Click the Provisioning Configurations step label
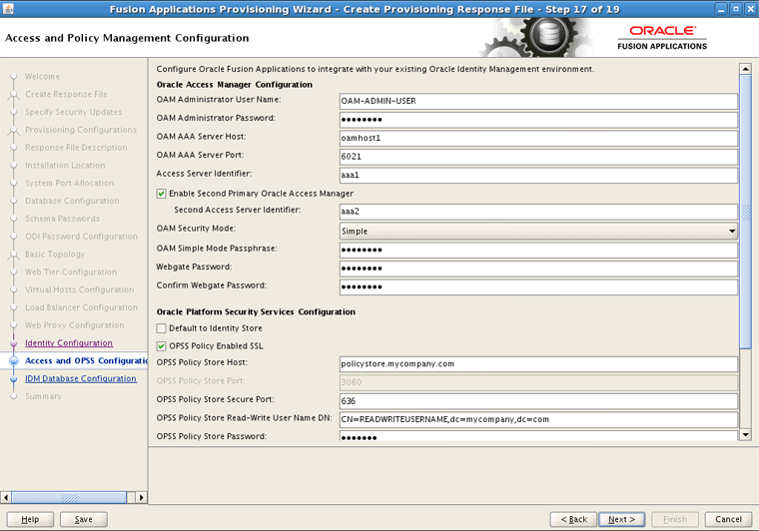 (81, 130)
